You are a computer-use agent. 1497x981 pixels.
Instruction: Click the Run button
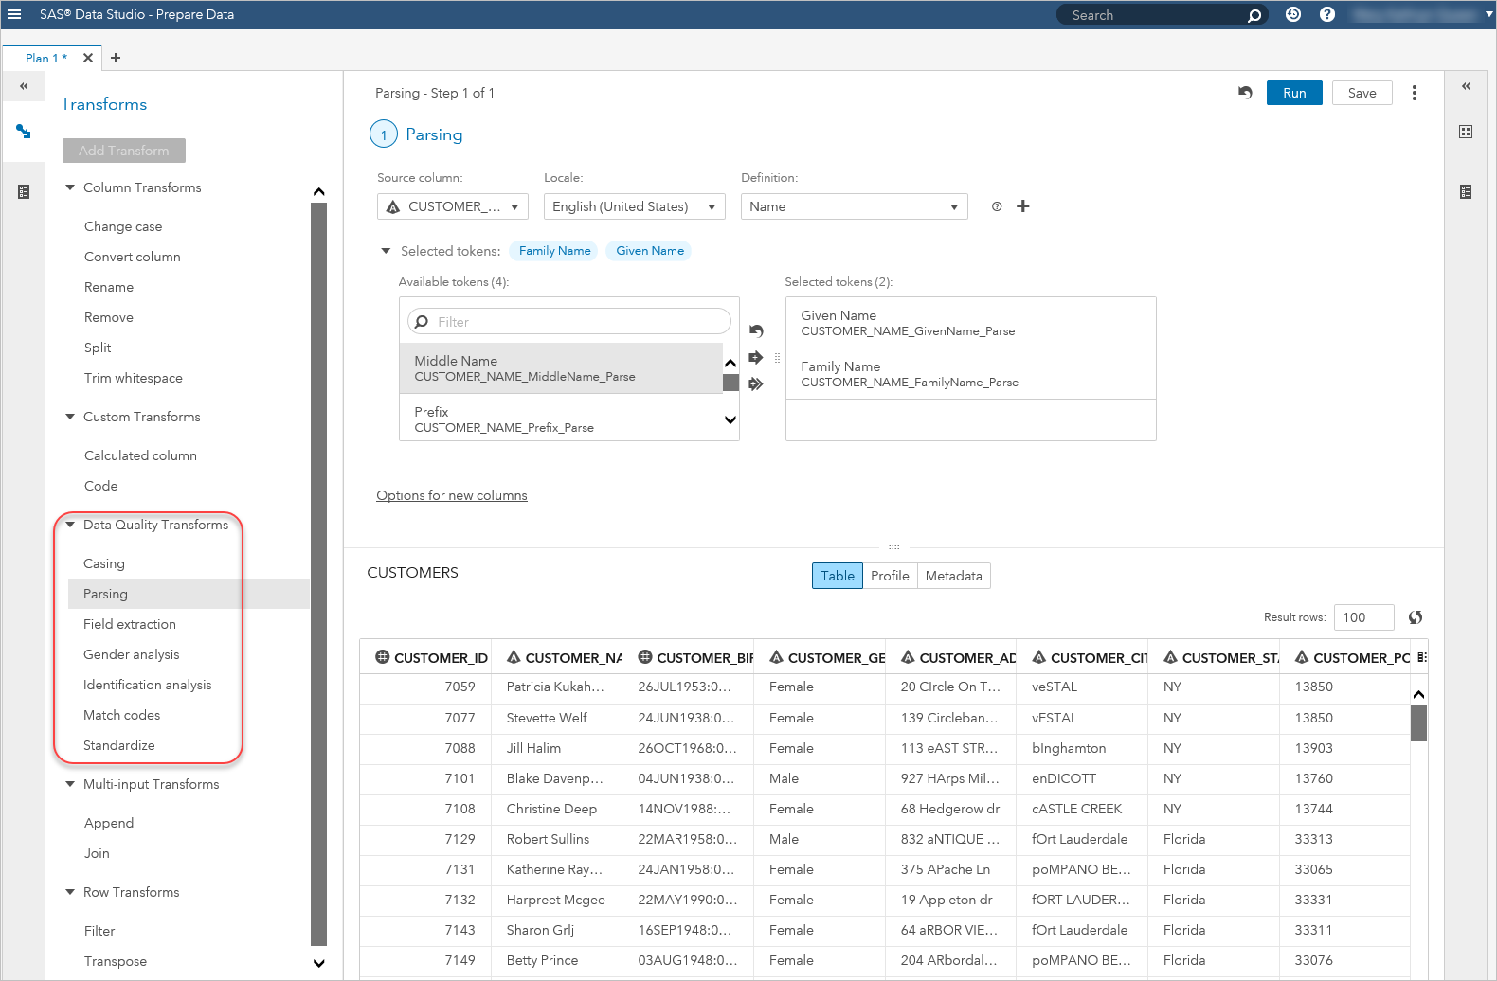(1293, 93)
